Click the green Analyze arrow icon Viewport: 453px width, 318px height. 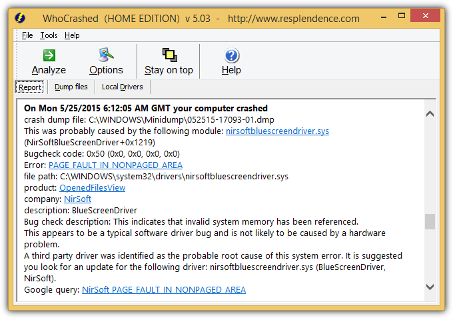pyautogui.click(x=49, y=55)
